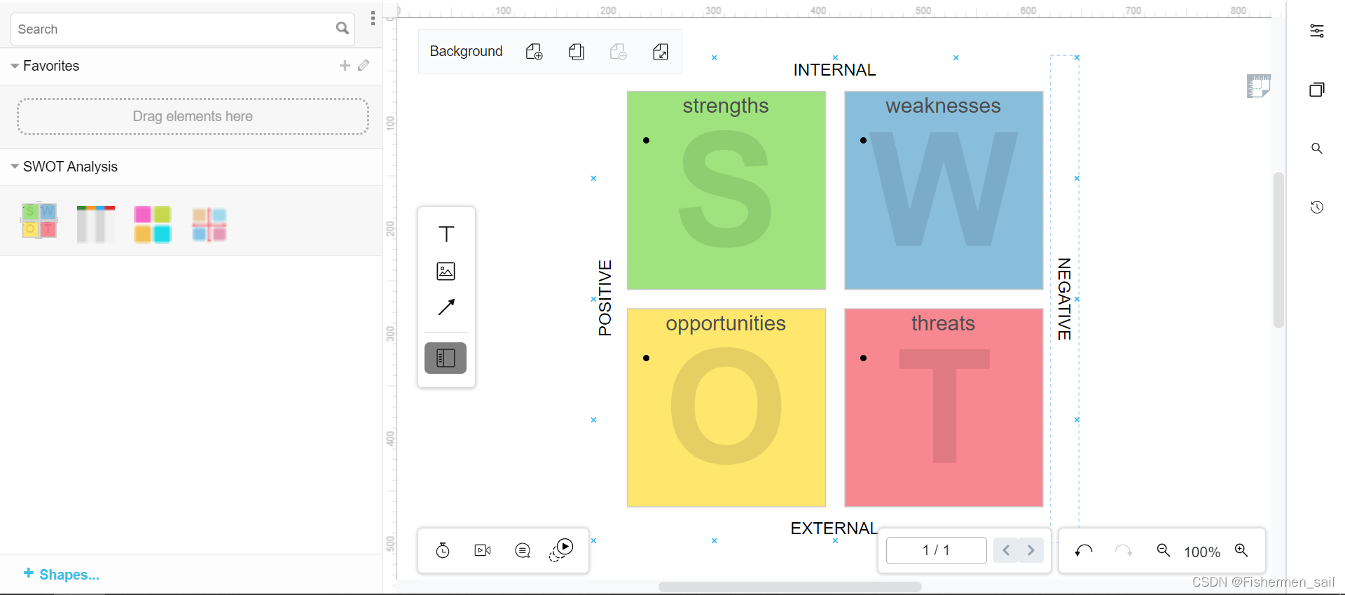Start the presentation play button
Image resolution: width=1345 pixels, height=595 pixels.
(x=562, y=549)
